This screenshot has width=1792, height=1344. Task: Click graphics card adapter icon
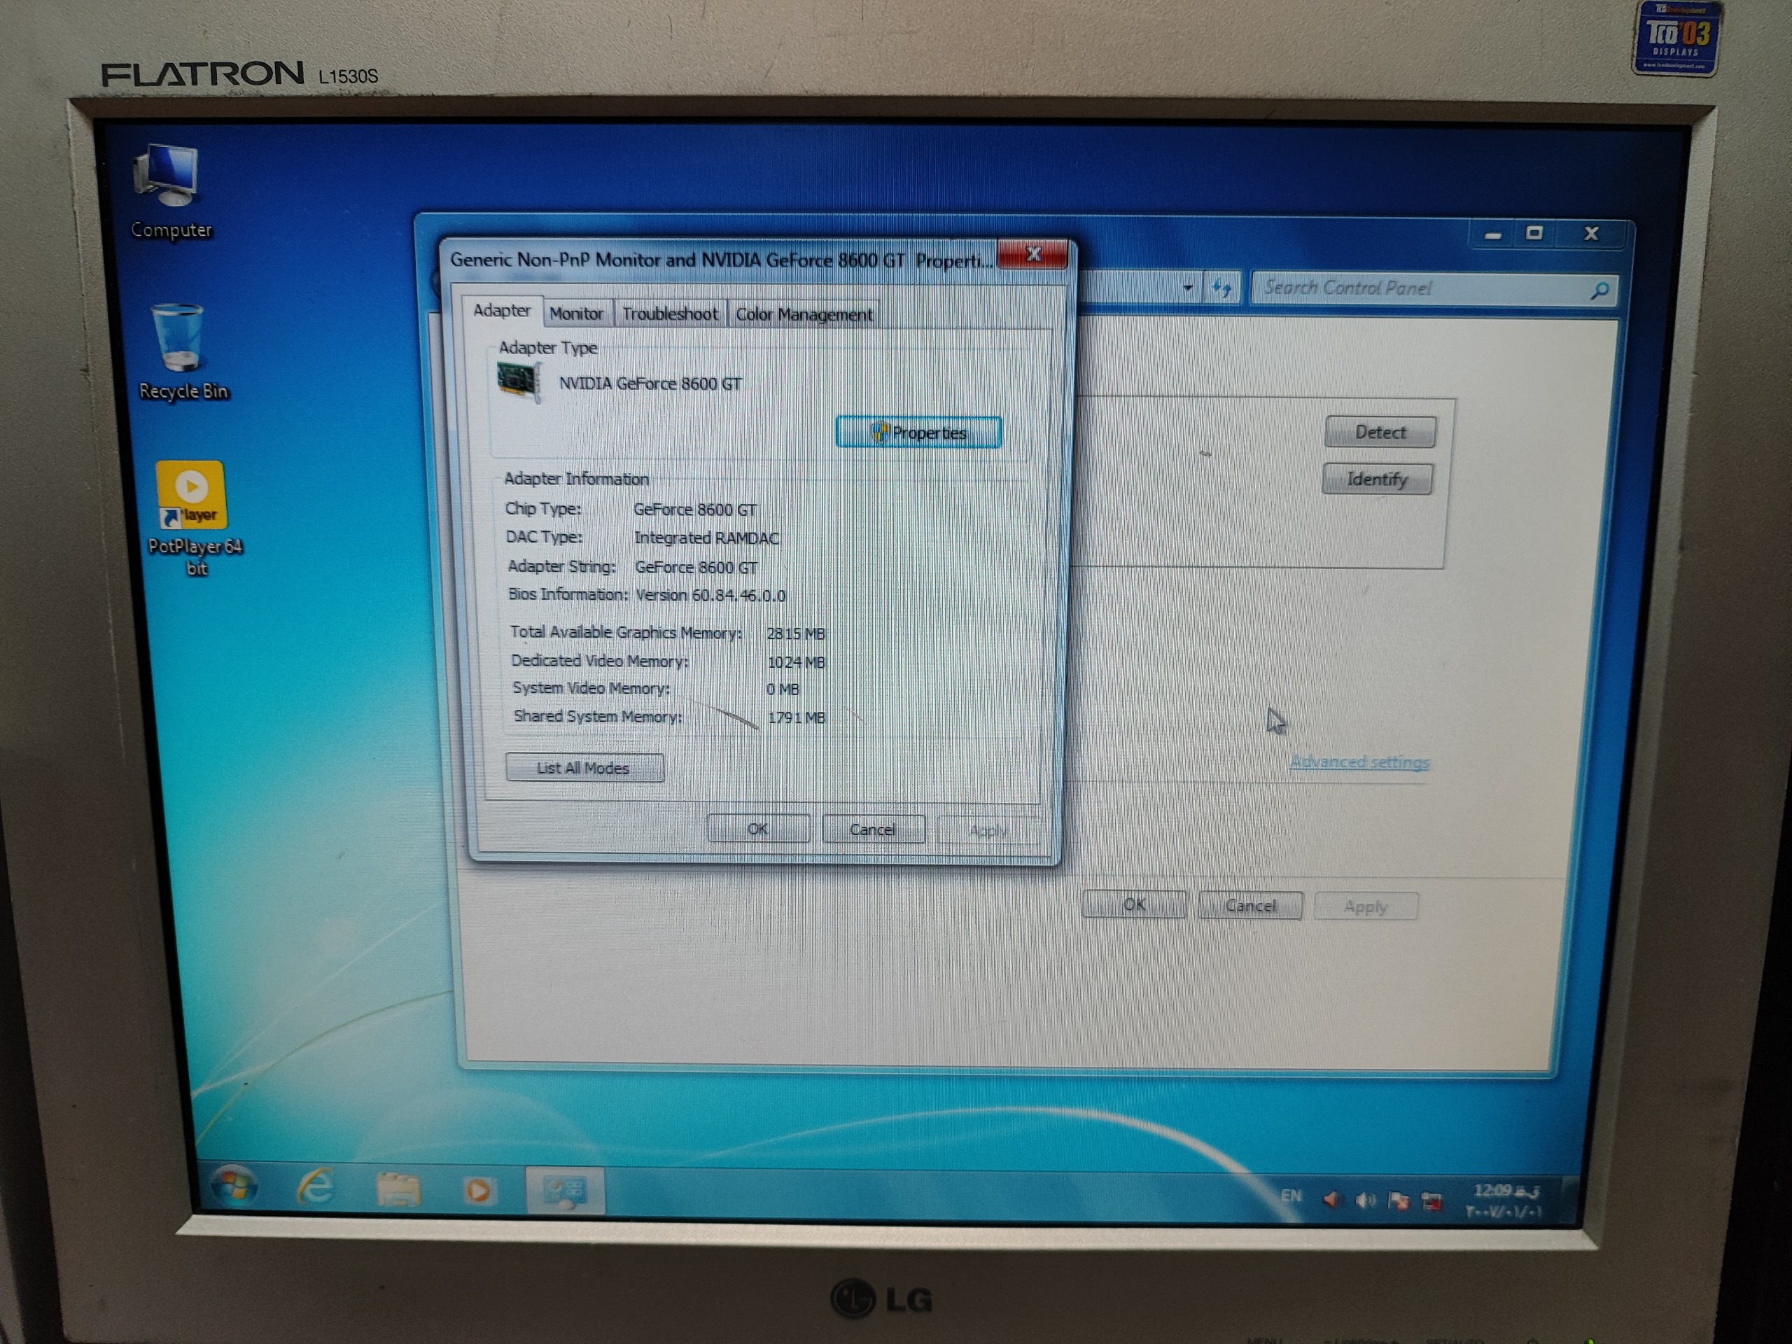519,382
